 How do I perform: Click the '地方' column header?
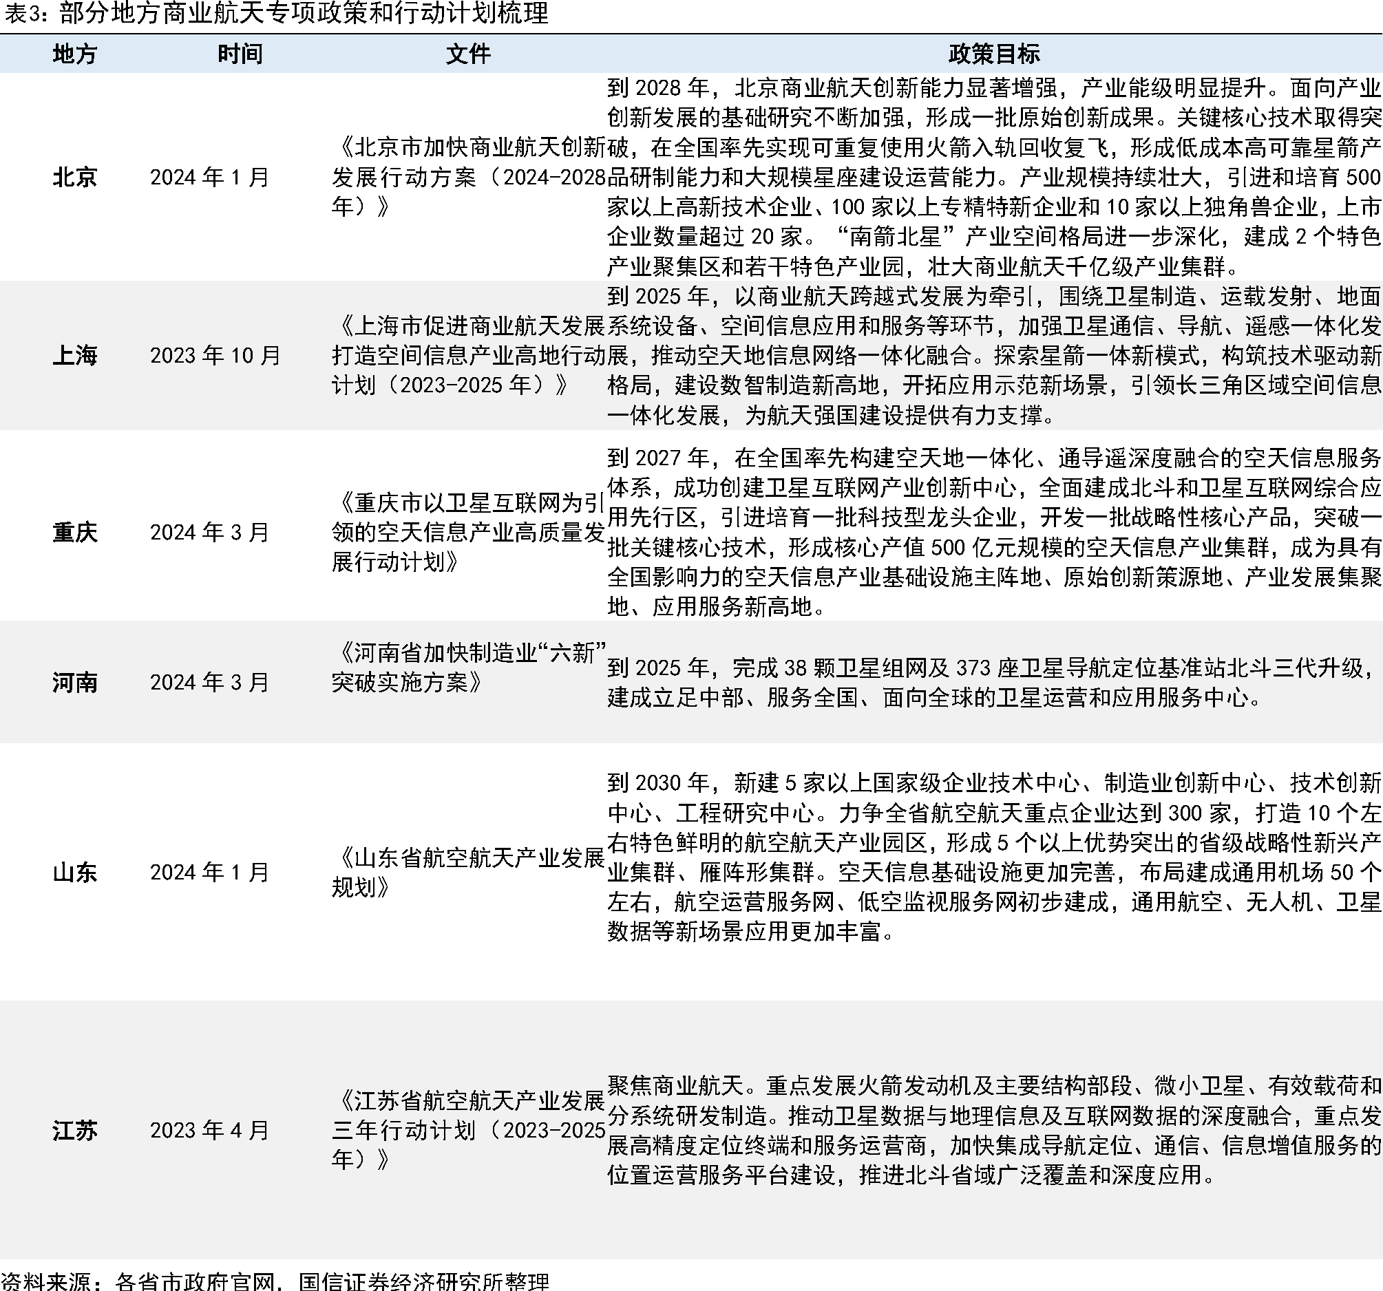(74, 54)
